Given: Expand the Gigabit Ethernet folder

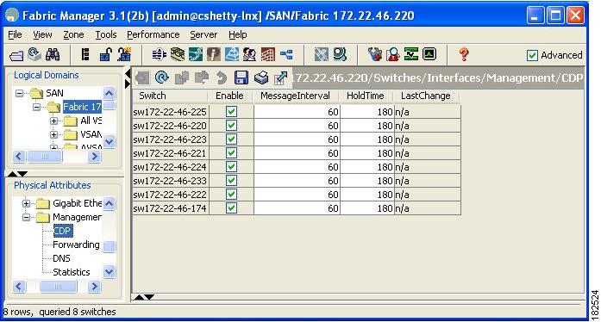Looking at the screenshot, I should click(x=26, y=203).
